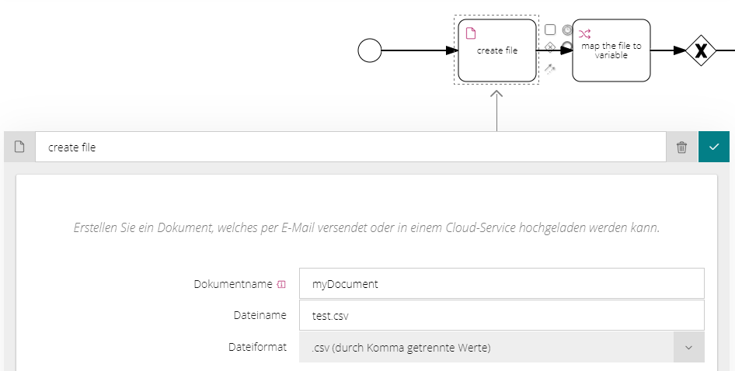Append an exclusive gateway from context pad
Image resolution: width=735 pixels, height=371 pixels.
[x=550, y=47]
